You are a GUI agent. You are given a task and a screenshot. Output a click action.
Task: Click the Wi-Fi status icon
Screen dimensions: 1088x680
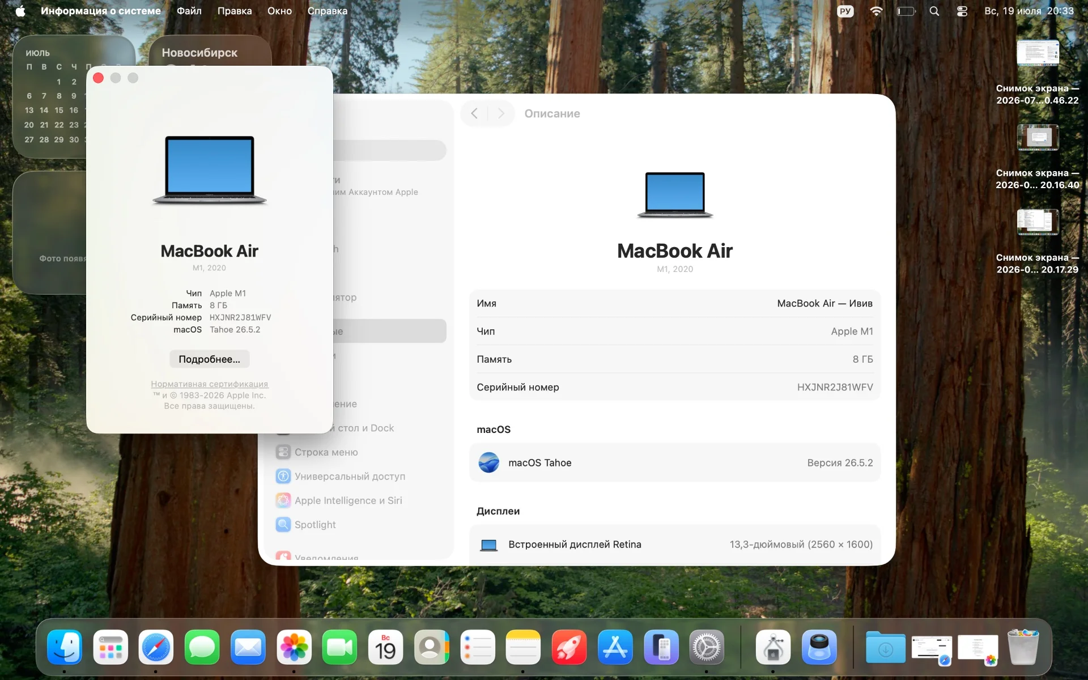pyautogui.click(x=876, y=11)
